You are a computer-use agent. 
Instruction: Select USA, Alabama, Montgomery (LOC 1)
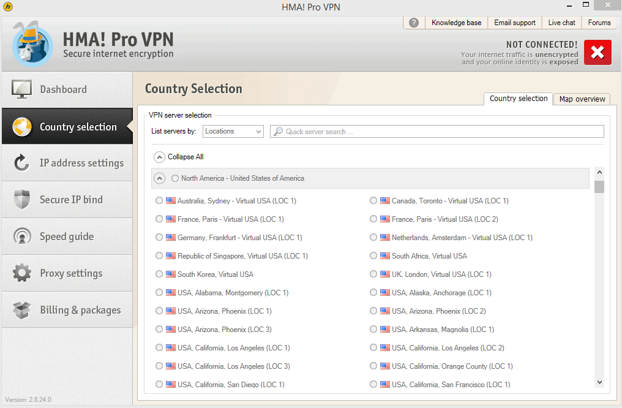point(159,292)
